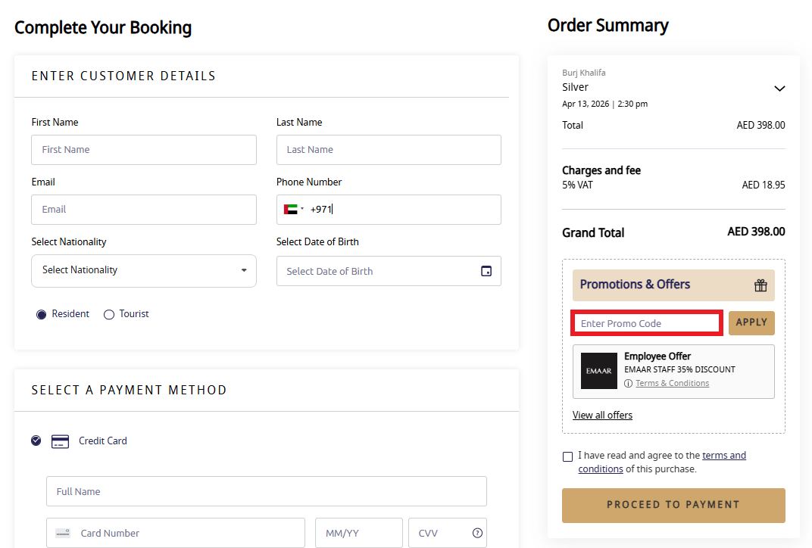Click the info icon near Terms & Conditions

click(629, 383)
